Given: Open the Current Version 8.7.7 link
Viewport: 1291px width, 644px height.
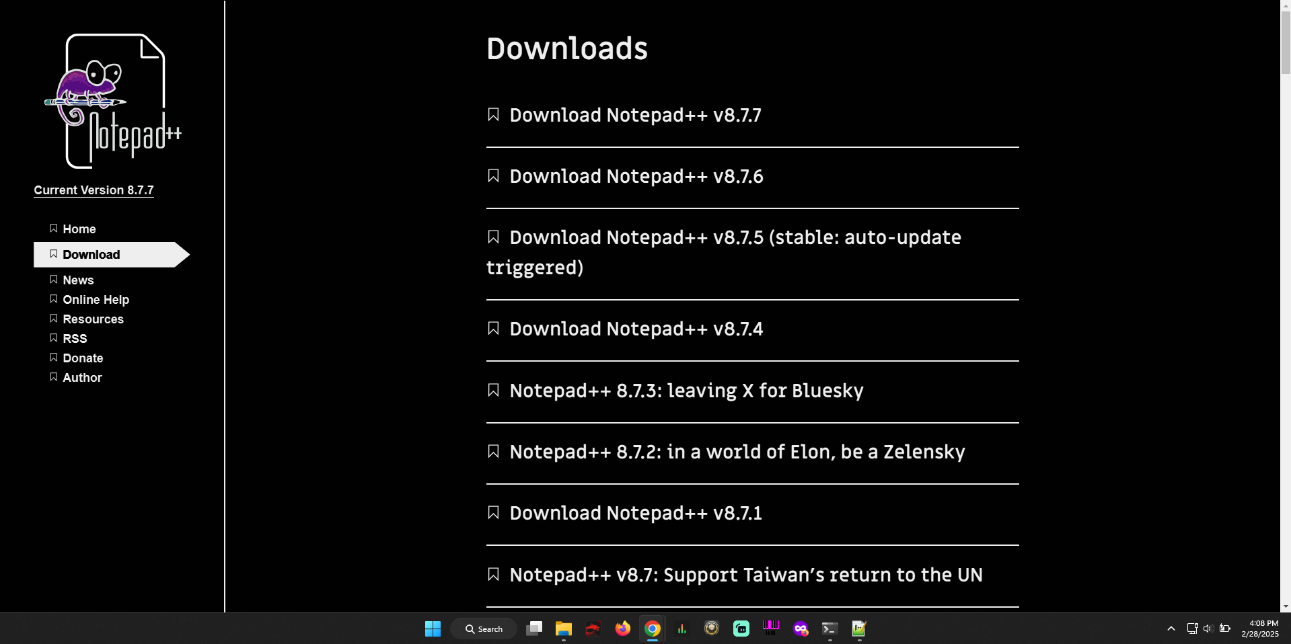Looking at the screenshot, I should point(94,190).
